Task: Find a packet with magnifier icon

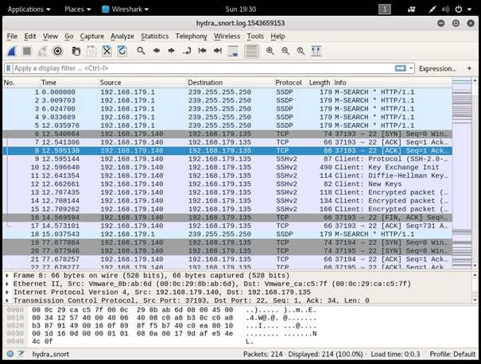Action: point(141,51)
